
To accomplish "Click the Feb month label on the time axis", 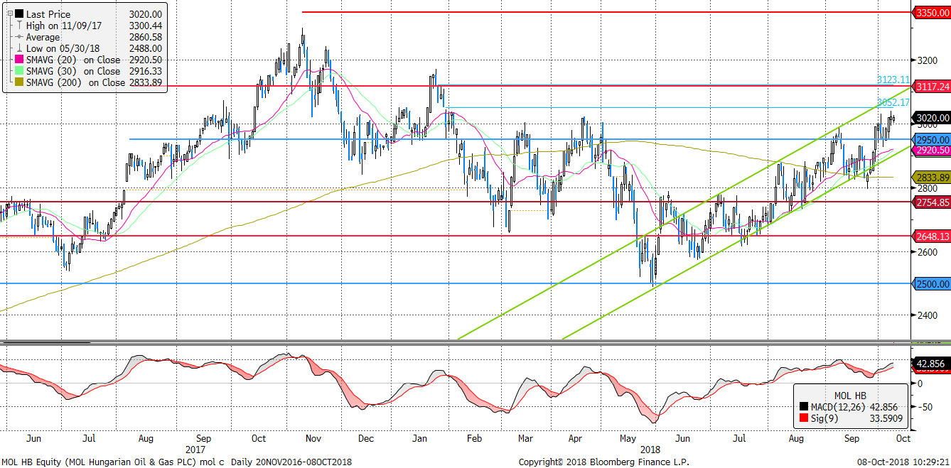I will coord(474,439).
